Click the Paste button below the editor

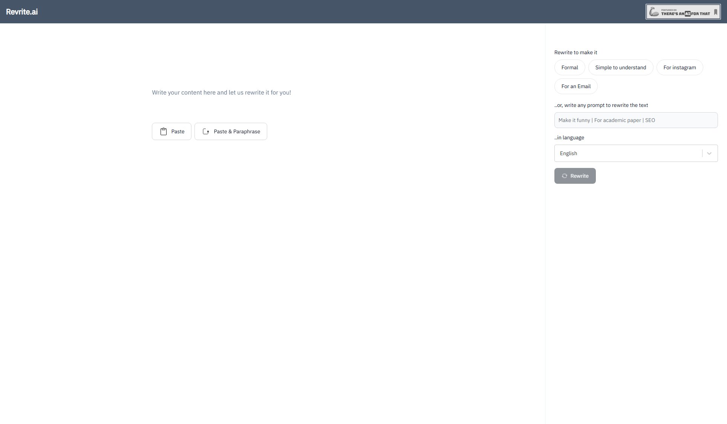[171, 131]
